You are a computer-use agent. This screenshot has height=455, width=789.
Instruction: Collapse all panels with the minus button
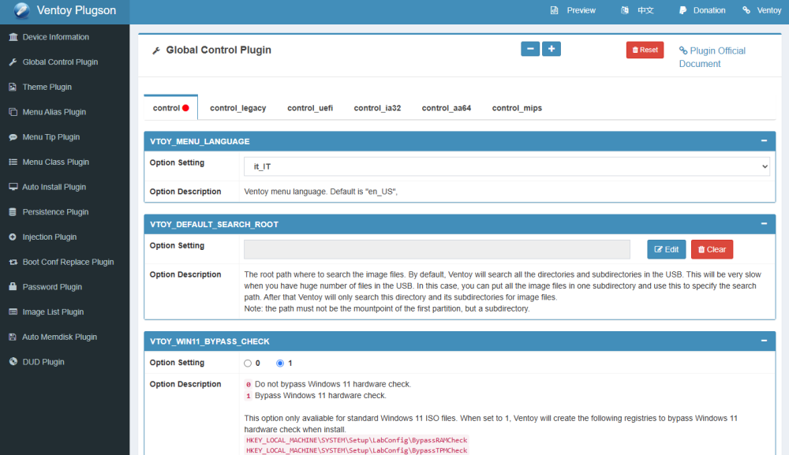pos(530,49)
